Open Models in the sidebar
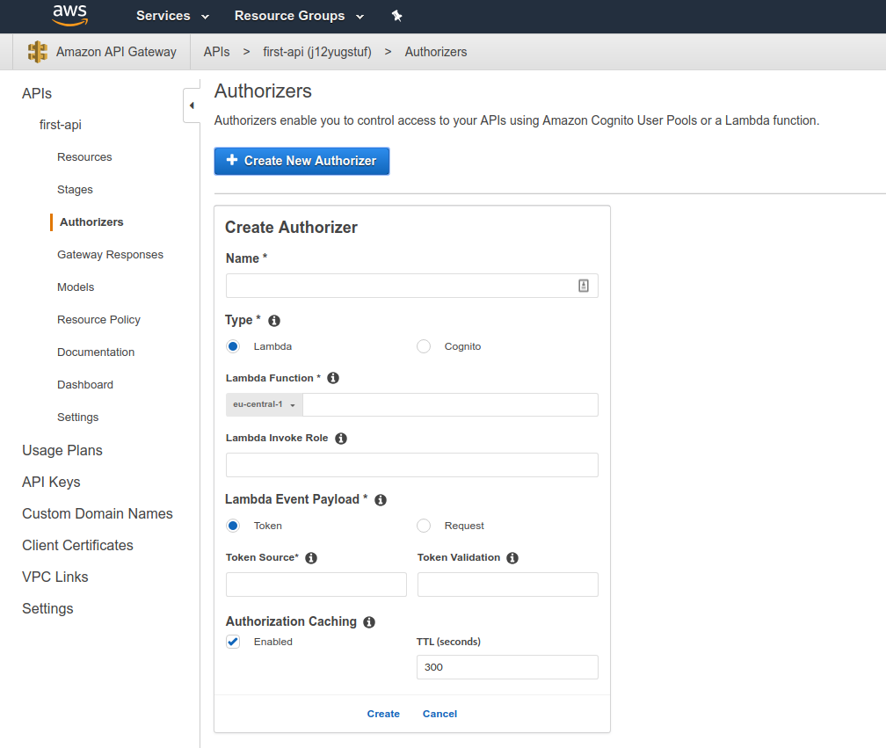Image resolution: width=886 pixels, height=748 pixels. (x=76, y=287)
